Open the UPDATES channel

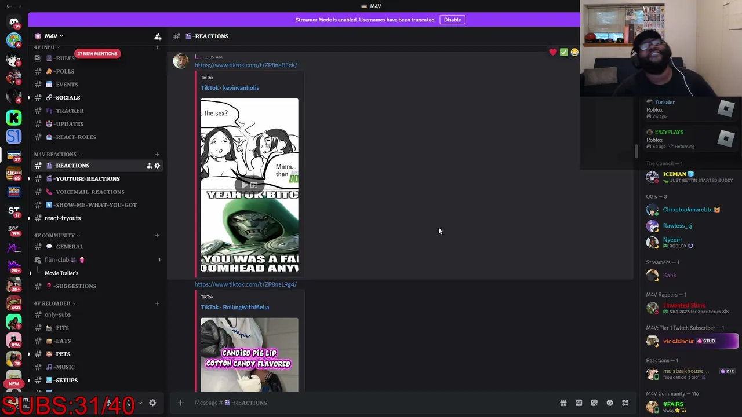97,124
